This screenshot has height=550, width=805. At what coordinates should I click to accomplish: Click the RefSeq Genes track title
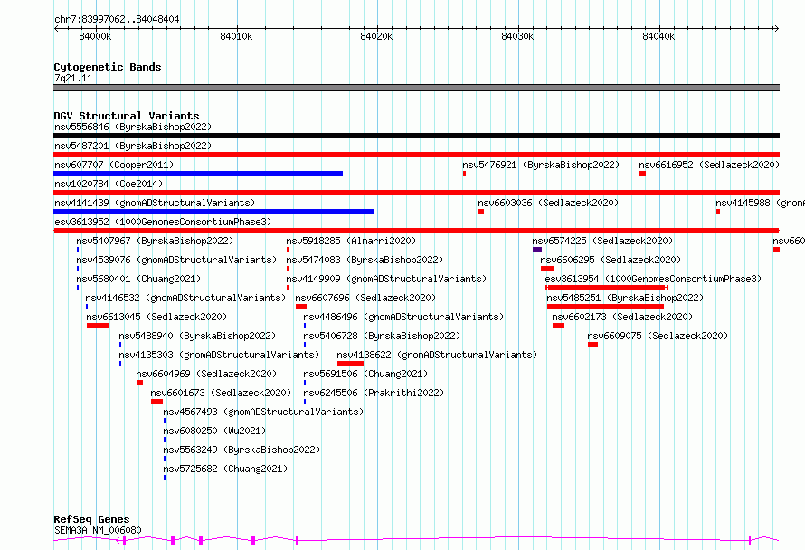91,520
